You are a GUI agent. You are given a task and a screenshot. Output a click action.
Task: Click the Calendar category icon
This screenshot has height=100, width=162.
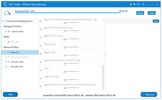[x=9, y=62]
